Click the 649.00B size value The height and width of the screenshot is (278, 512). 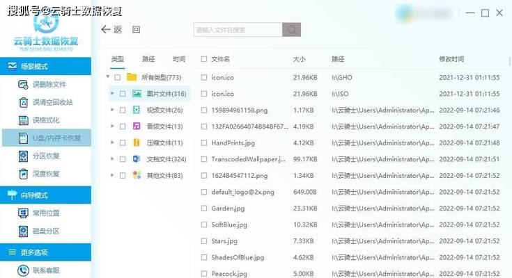(305, 192)
